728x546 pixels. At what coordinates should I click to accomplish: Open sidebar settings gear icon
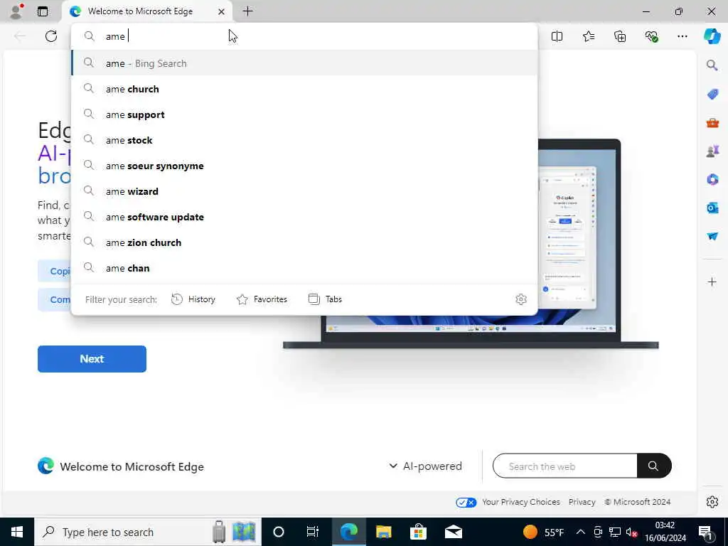pyautogui.click(x=712, y=502)
